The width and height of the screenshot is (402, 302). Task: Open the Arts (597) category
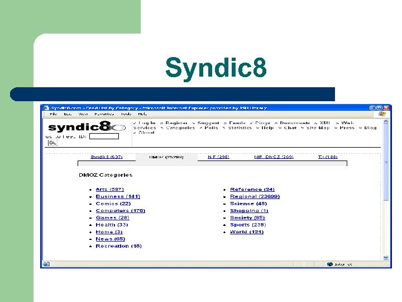(x=110, y=189)
